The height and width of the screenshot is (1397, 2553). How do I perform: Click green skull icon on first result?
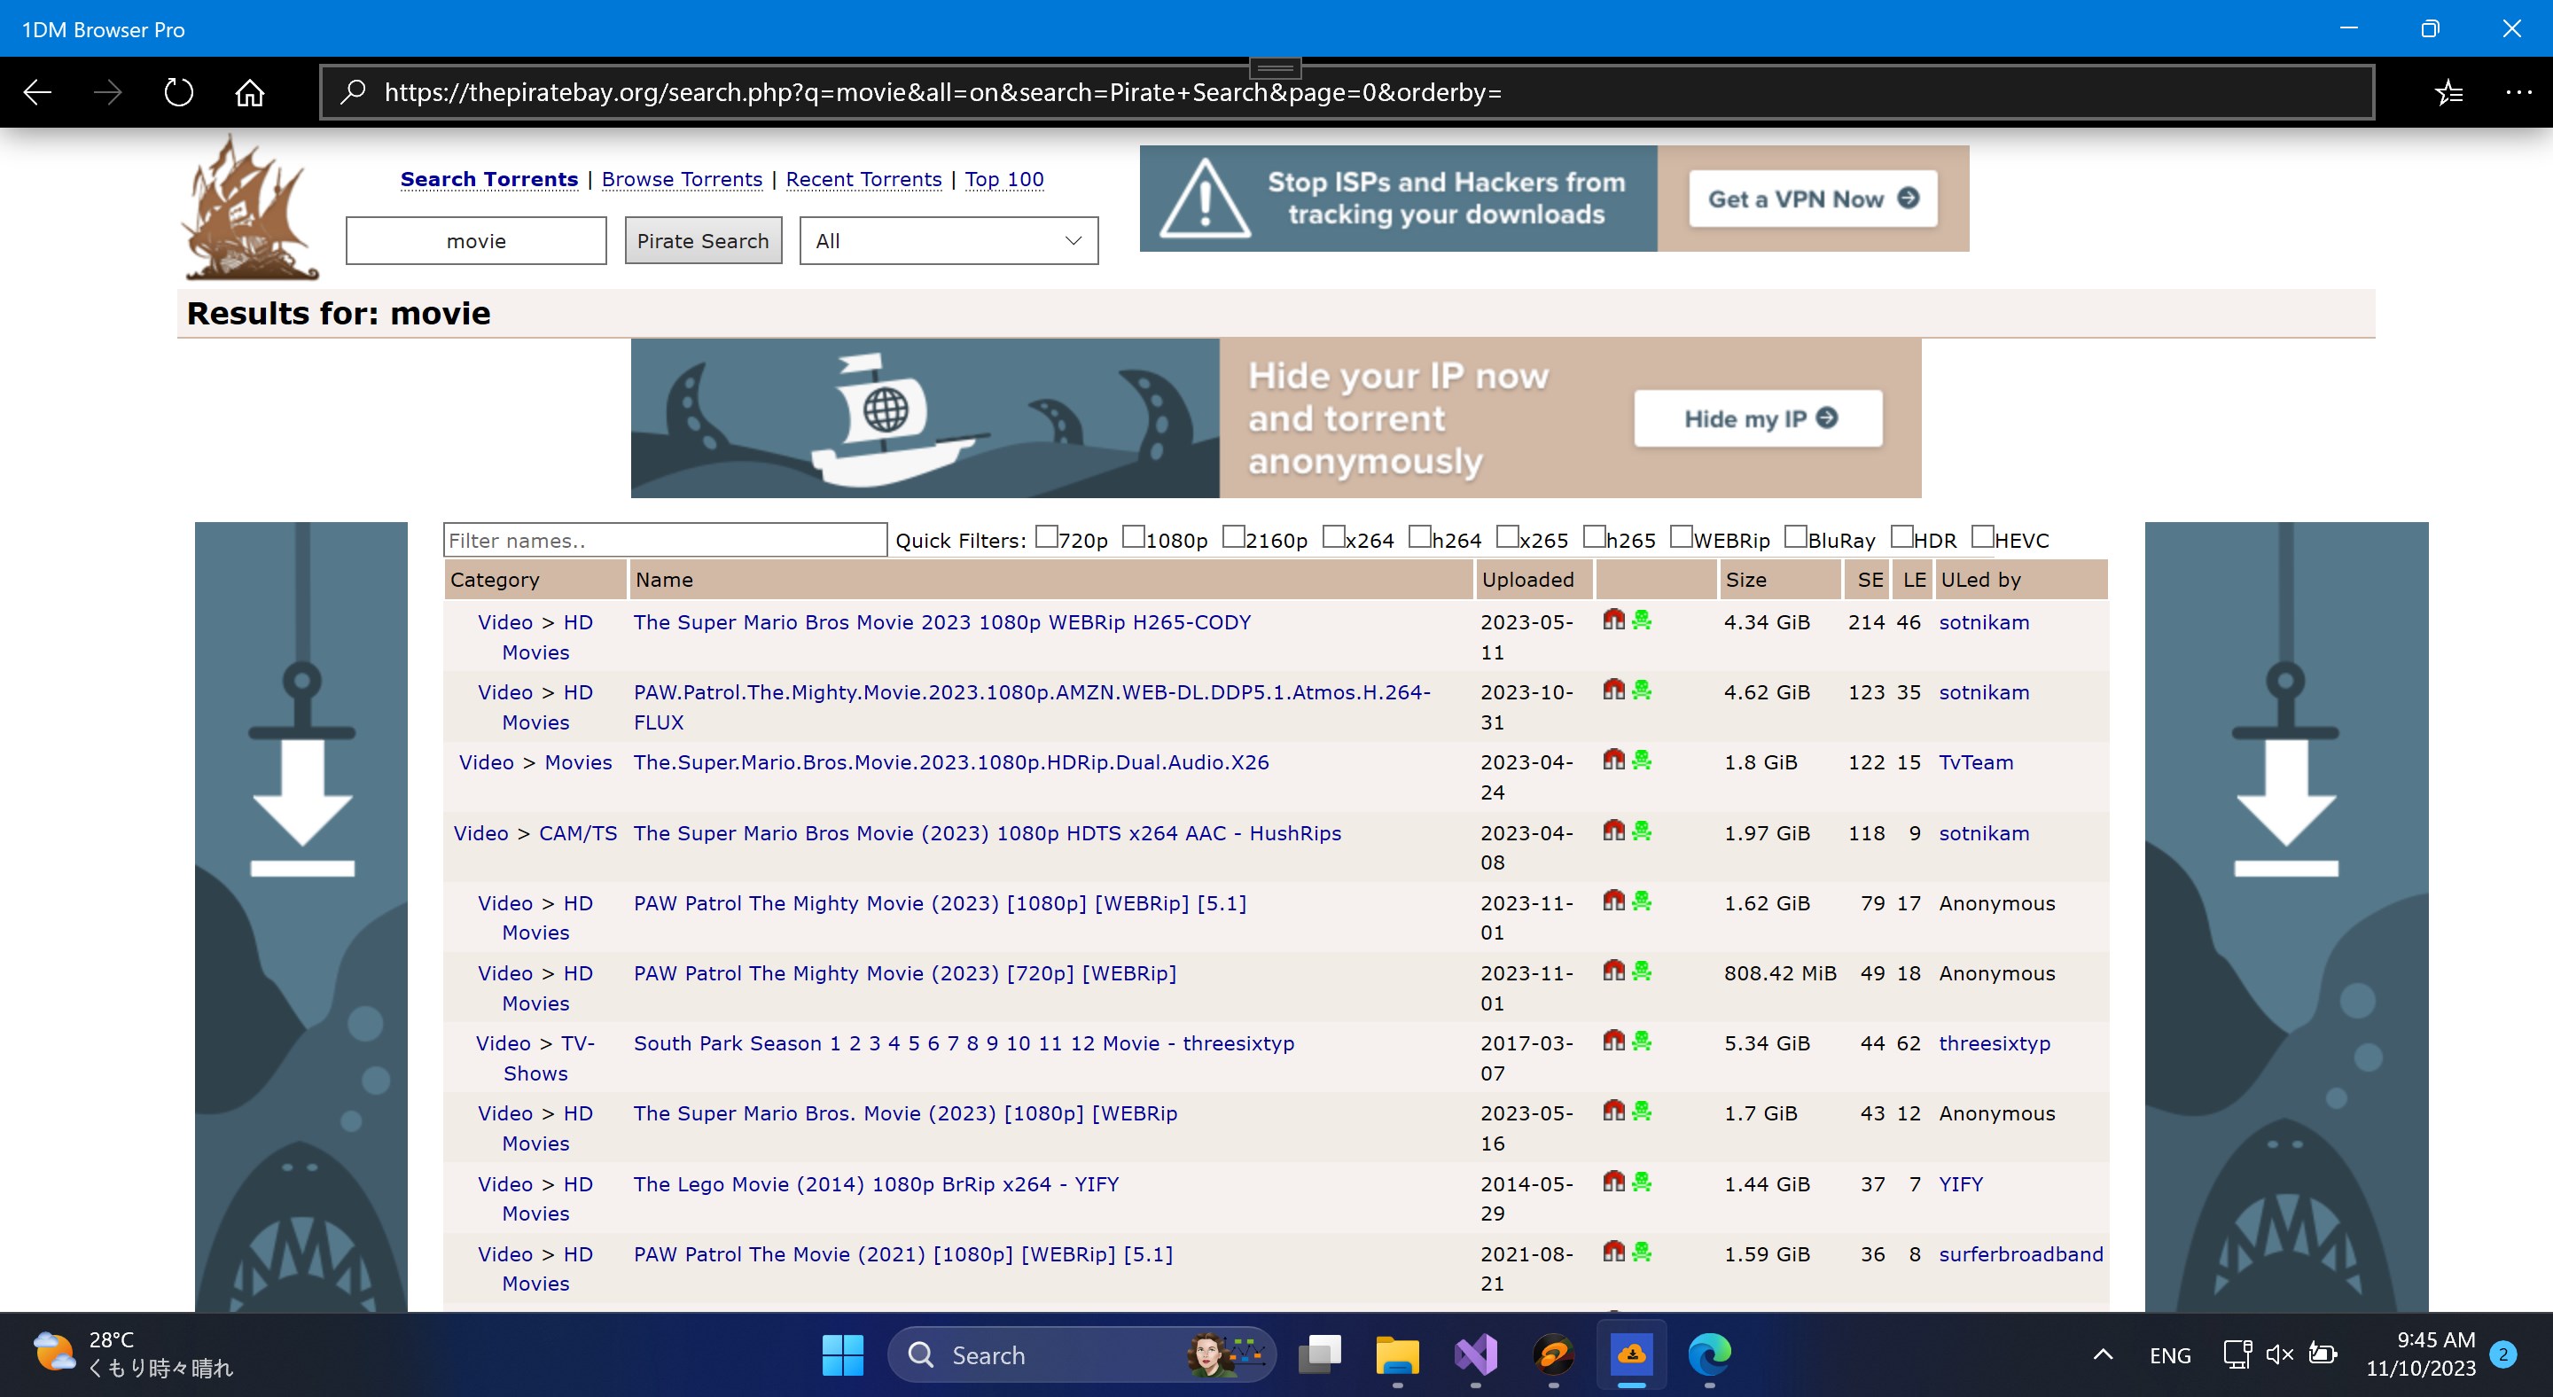[x=1643, y=620]
